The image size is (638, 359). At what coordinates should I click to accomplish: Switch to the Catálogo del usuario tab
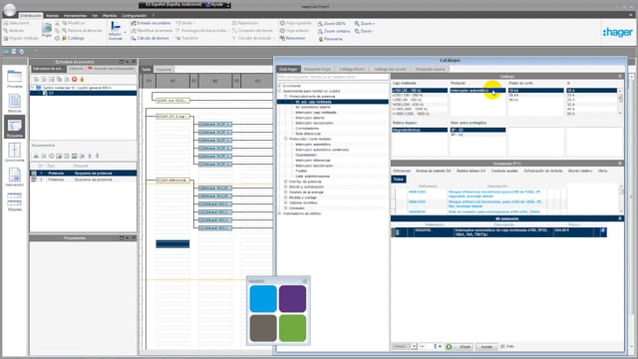pos(390,69)
